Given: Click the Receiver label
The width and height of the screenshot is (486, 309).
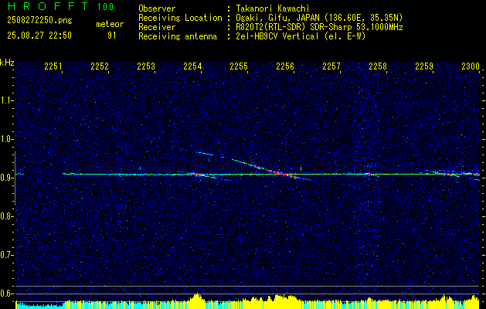Looking at the screenshot, I should click(157, 27).
